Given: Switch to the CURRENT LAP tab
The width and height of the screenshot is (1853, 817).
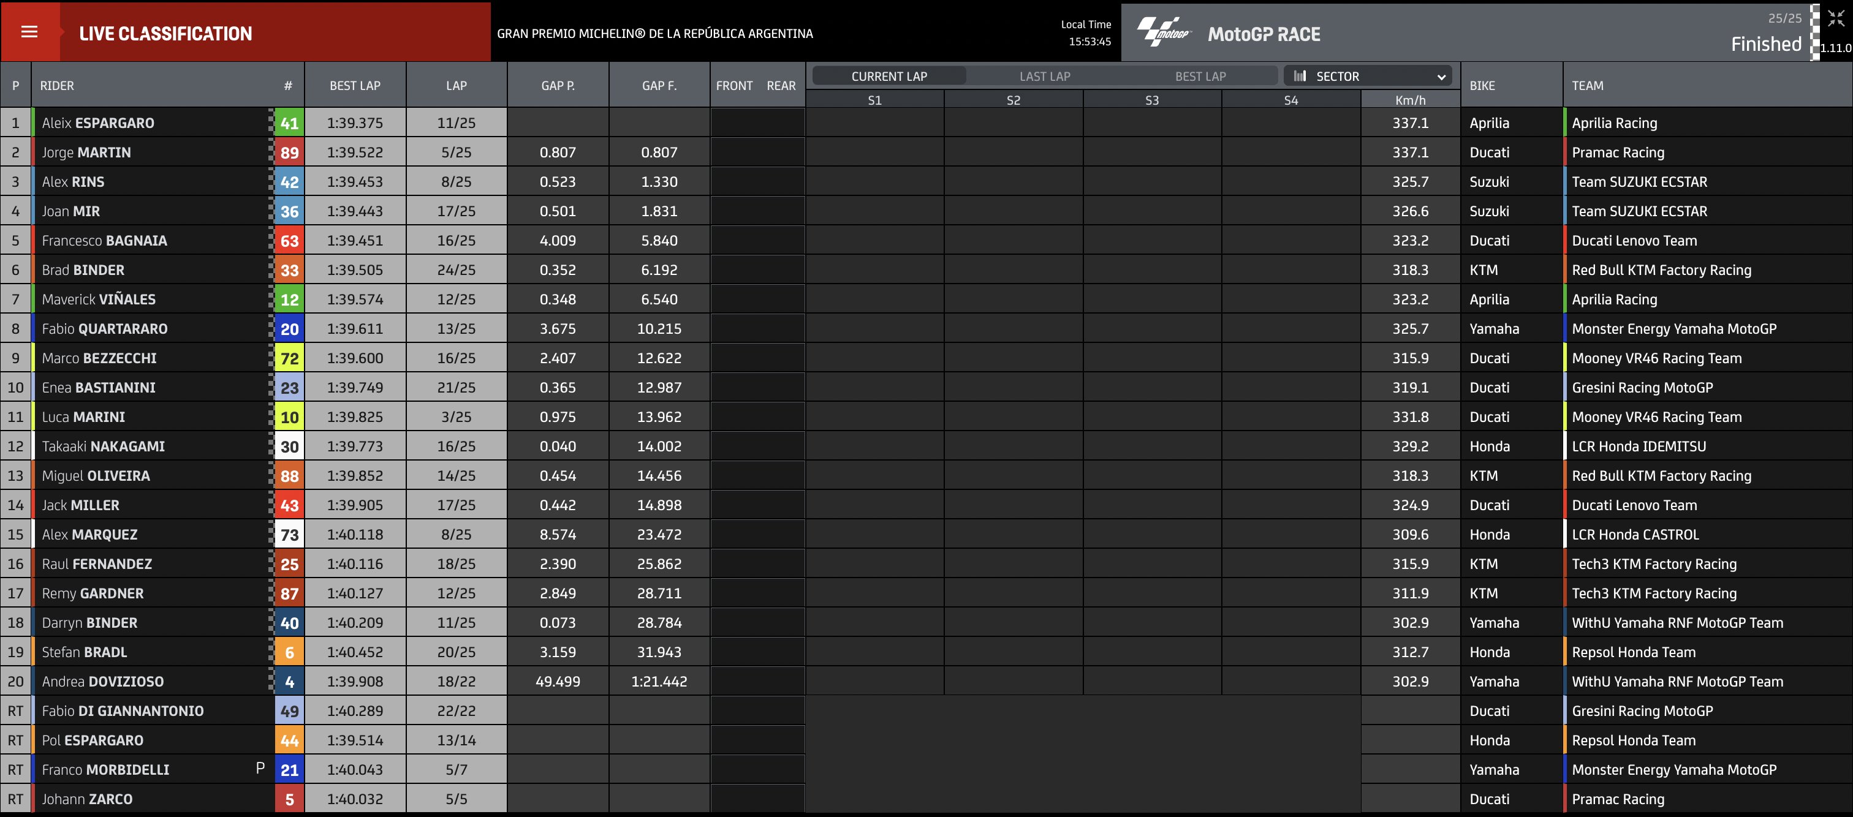Looking at the screenshot, I should [x=889, y=75].
